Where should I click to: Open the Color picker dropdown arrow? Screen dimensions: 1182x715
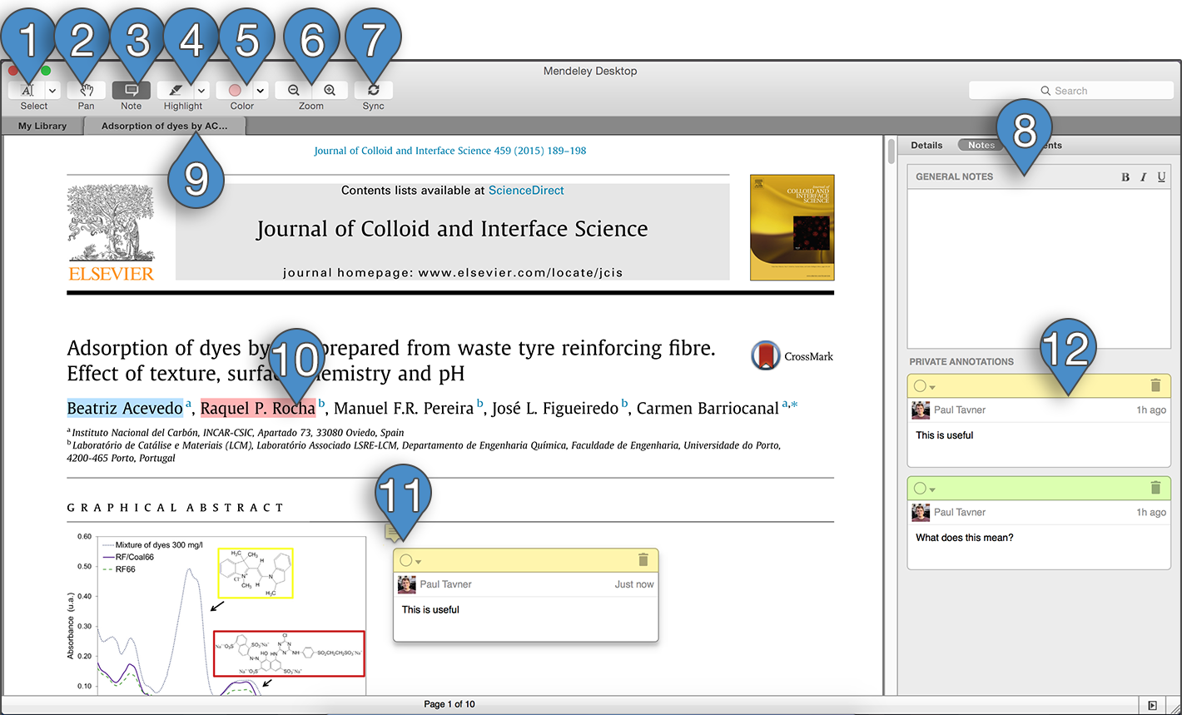point(261,91)
